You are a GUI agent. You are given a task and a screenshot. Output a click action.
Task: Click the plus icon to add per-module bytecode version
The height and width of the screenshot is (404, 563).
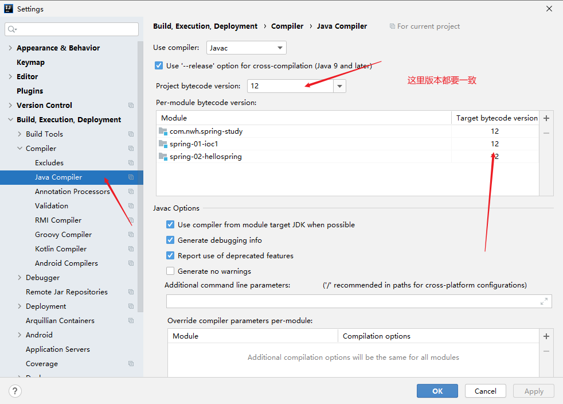546,118
